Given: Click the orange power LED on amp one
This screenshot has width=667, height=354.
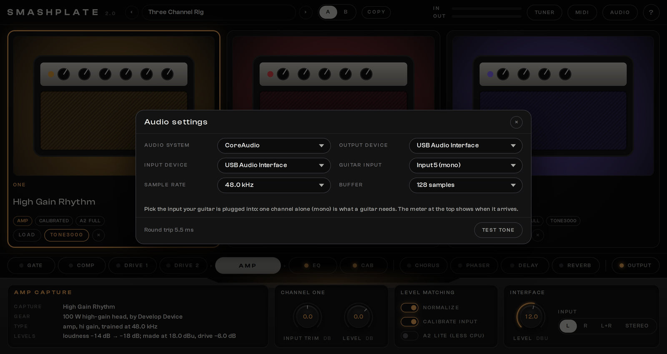Looking at the screenshot, I should click(51, 74).
